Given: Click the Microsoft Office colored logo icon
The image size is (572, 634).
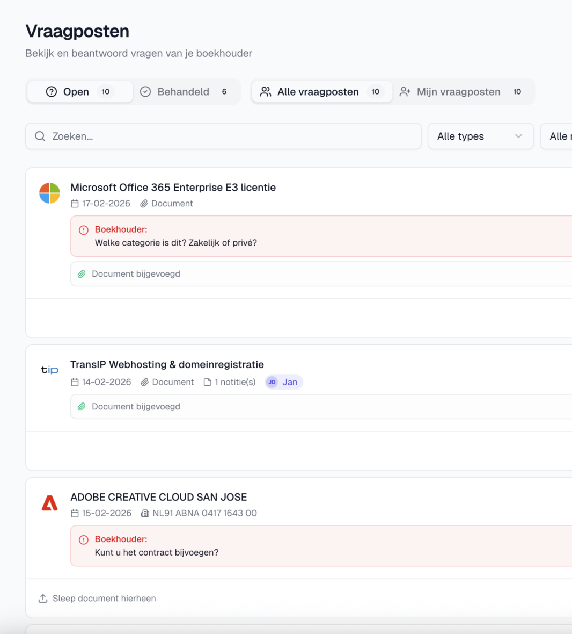Looking at the screenshot, I should (49, 193).
